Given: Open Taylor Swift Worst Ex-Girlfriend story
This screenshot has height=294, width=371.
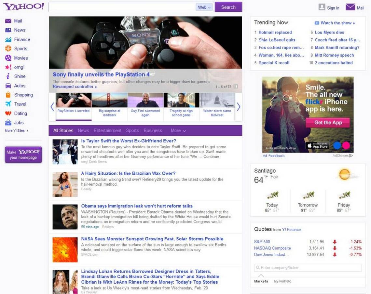Looking at the screenshot, I should [x=129, y=141].
